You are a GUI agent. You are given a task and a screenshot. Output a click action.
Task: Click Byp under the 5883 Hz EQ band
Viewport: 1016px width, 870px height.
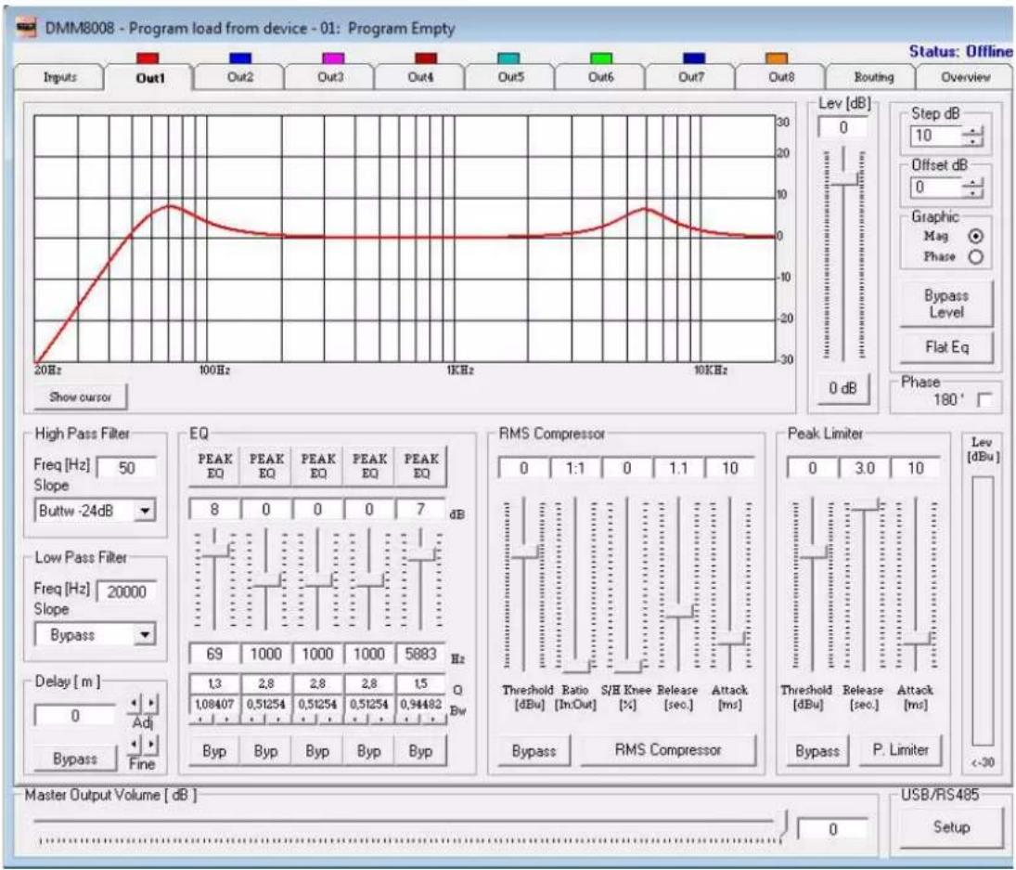420,751
